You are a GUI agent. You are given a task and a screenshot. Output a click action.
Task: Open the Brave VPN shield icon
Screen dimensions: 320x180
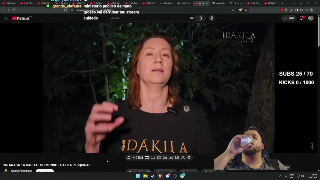[x=311, y=10]
